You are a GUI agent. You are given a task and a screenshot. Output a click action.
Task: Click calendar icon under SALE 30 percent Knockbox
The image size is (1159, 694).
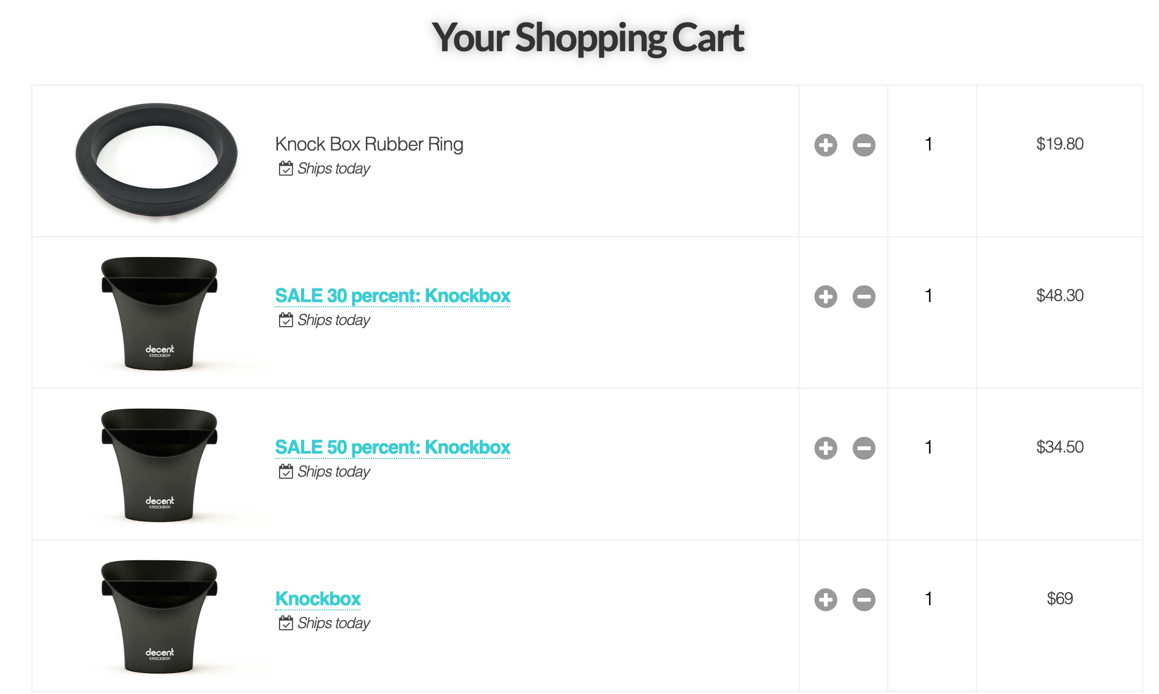286,320
